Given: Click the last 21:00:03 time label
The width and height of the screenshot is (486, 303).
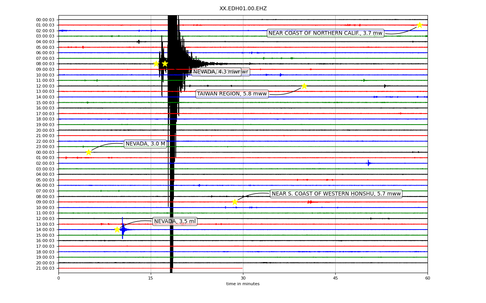Looking at the screenshot, I should [45, 269].
